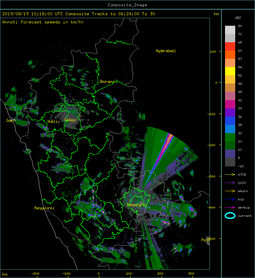Click the Goa label on the map
The width and height of the screenshot is (255, 278).
[10, 121]
